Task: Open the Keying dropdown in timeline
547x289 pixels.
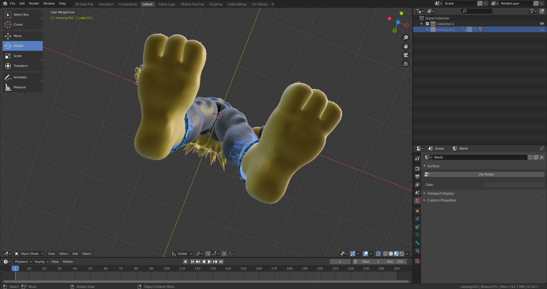Action: pyautogui.click(x=42, y=262)
